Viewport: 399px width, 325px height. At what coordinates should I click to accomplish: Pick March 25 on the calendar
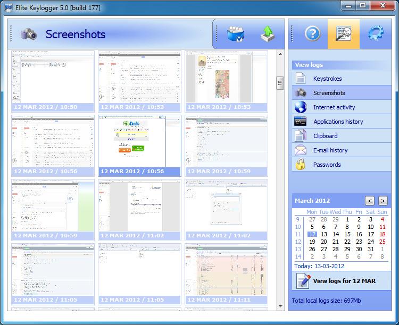tap(382, 242)
